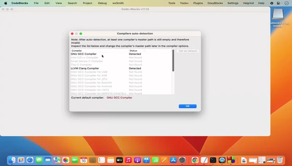This screenshot has height=166, width=292.
Task: Open Mail app in the dock
Action: point(48,160)
